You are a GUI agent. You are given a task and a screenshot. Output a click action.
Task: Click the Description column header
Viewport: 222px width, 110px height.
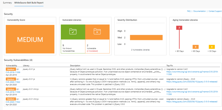click(75, 66)
